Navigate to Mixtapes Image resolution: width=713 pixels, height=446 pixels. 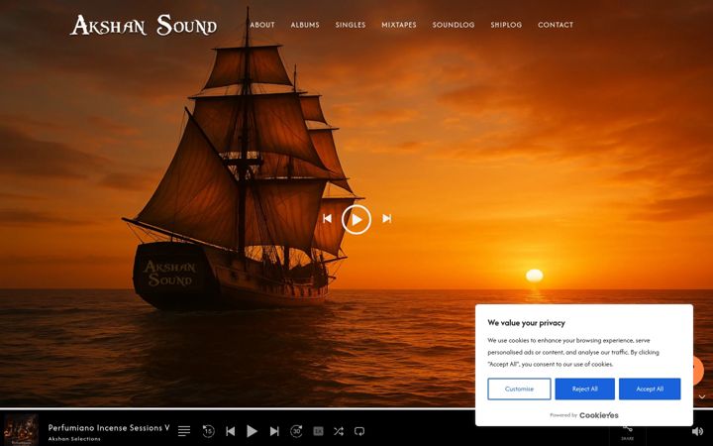(399, 25)
